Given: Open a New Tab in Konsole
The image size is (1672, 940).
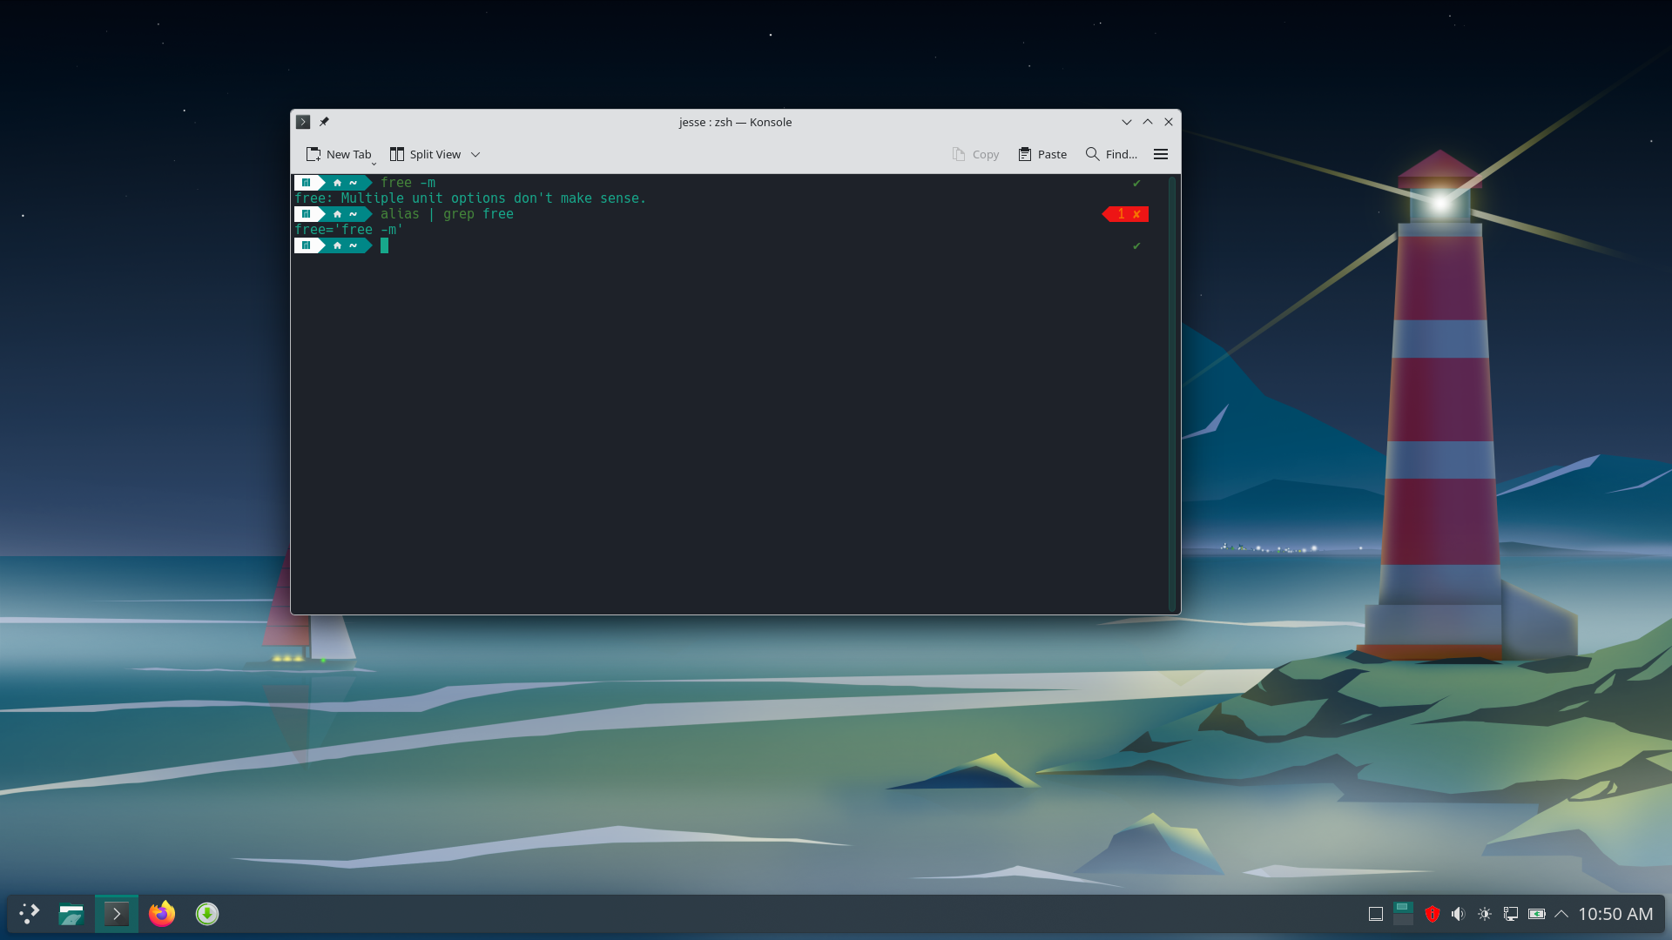Looking at the screenshot, I should click(339, 154).
